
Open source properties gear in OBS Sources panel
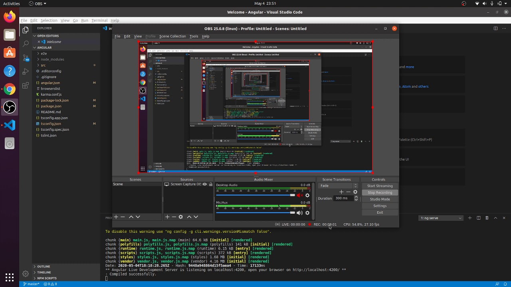pyautogui.click(x=181, y=217)
